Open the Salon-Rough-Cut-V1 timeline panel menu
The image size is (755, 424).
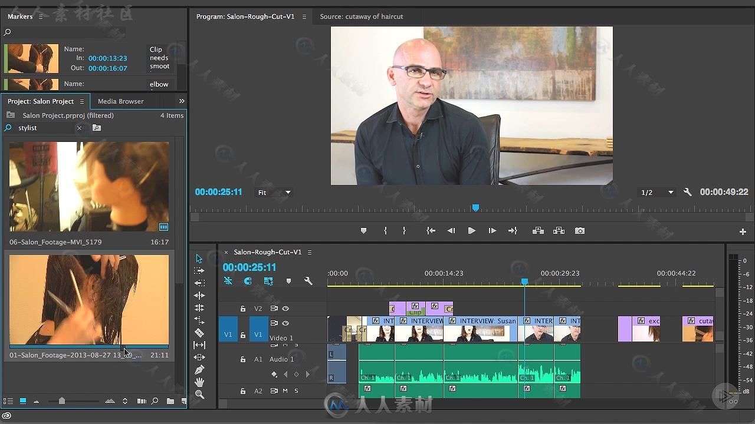[309, 252]
